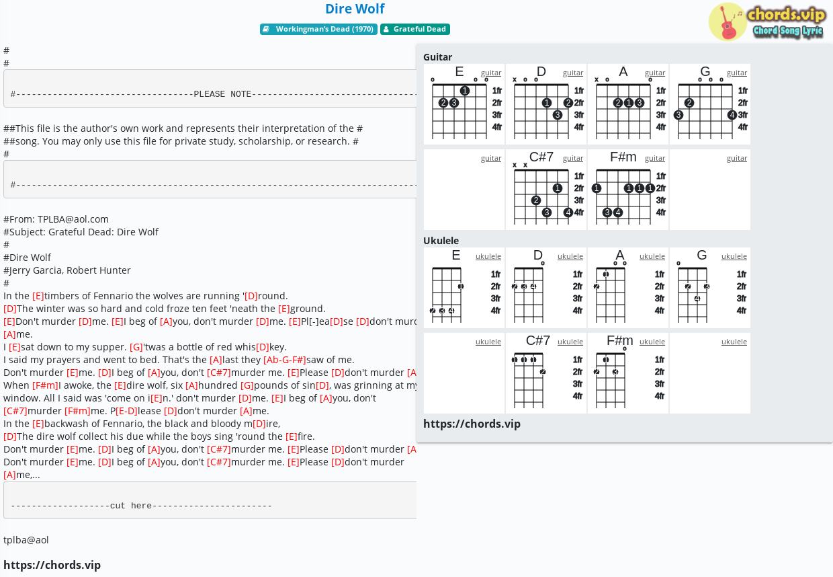This screenshot has height=577, width=833.
Task: Click the [D] chord before 'The dire wolf collect'
Action: tap(10, 436)
